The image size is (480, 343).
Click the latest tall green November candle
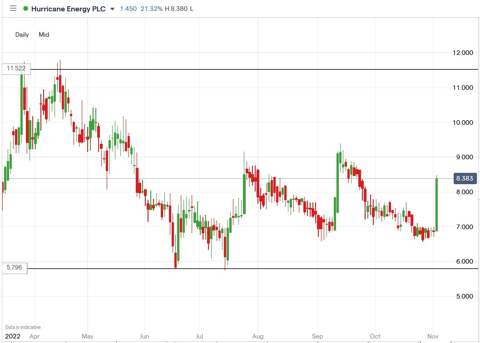pos(436,204)
